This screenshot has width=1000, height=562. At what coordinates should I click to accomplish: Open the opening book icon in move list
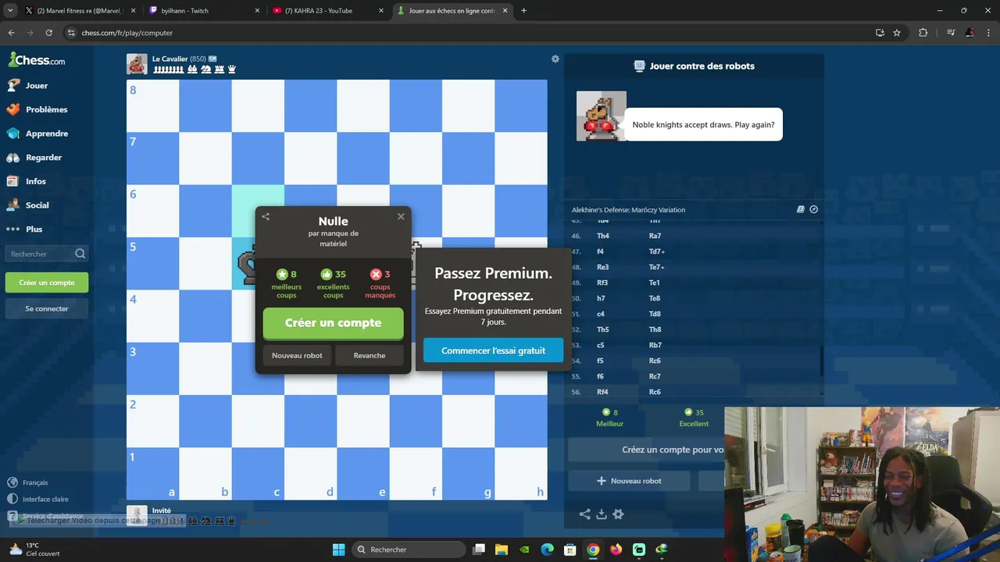tap(801, 209)
